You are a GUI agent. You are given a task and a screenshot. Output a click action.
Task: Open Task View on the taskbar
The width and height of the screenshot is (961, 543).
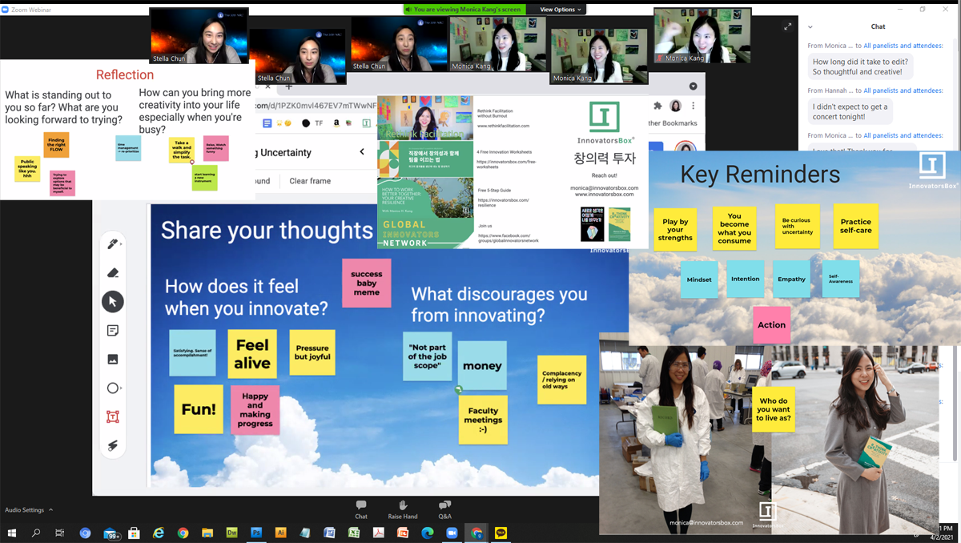pyautogui.click(x=60, y=533)
